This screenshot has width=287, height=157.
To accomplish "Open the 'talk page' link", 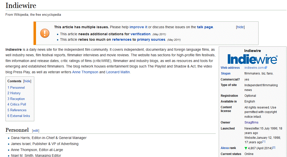I will [x=205, y=27].
